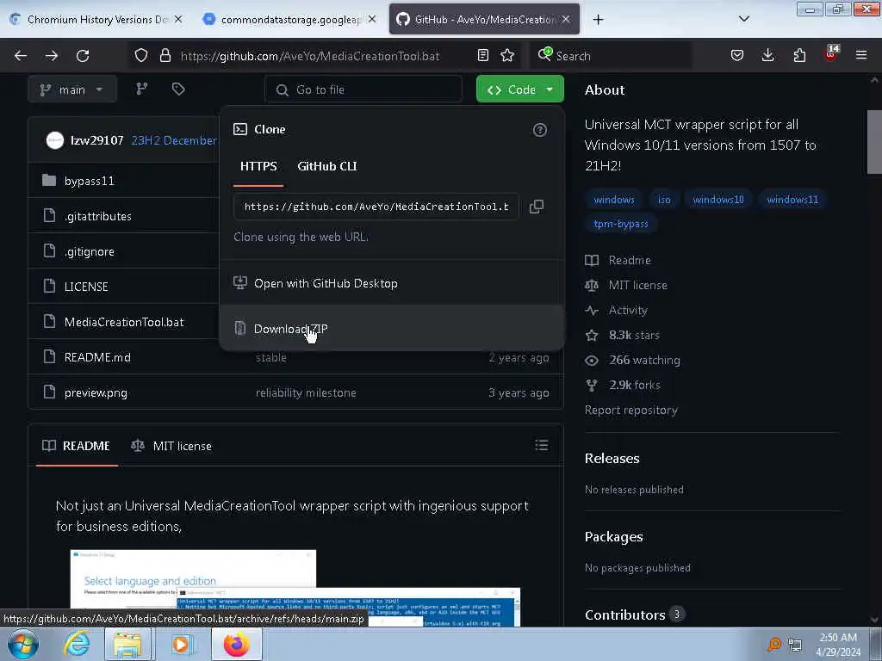882x661 pixels.
Task: Expand the main branch dropdown
Action: pyautogui.click(x=72, y=90)
